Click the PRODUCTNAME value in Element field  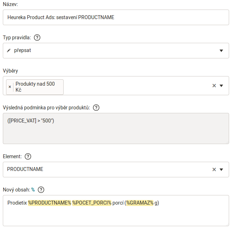[25, 170]
